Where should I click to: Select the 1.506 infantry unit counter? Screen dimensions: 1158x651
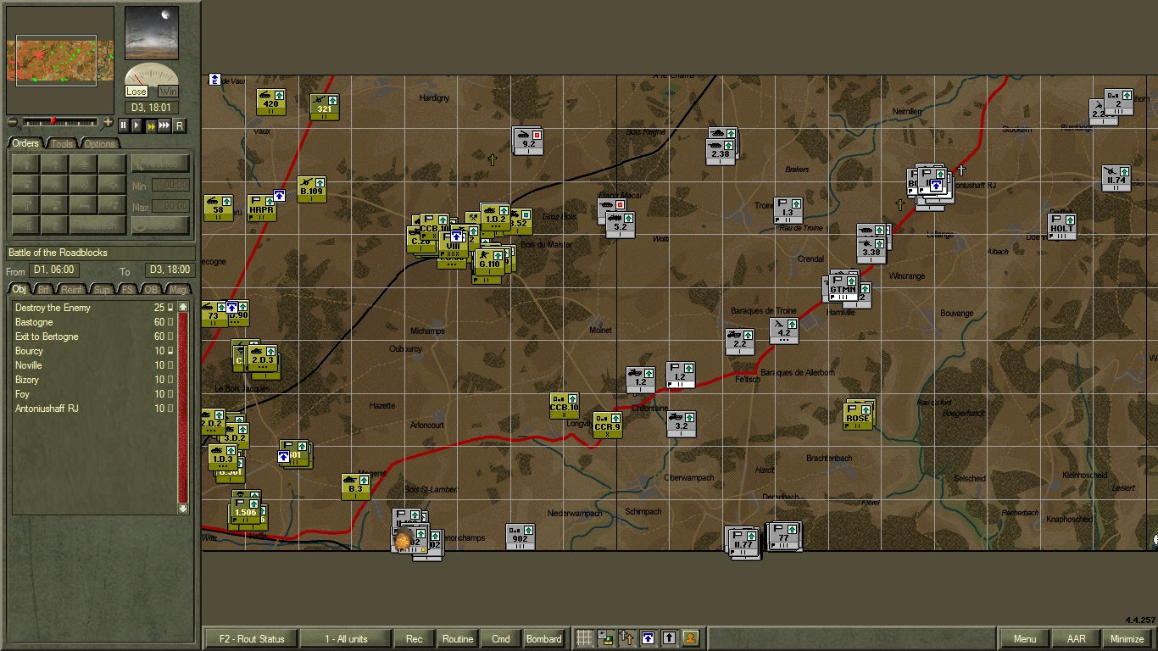(x=245, y=511)
